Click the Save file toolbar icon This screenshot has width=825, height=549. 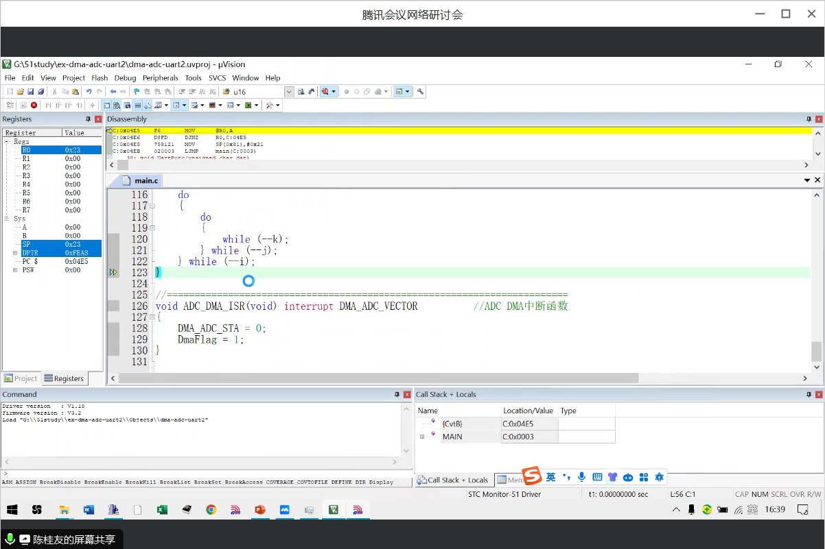[x=30, y=91]
